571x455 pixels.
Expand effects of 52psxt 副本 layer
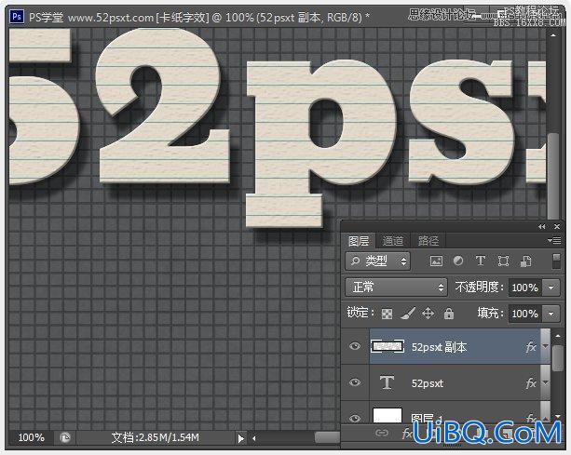pyautogui.click(x=545, y=346)
